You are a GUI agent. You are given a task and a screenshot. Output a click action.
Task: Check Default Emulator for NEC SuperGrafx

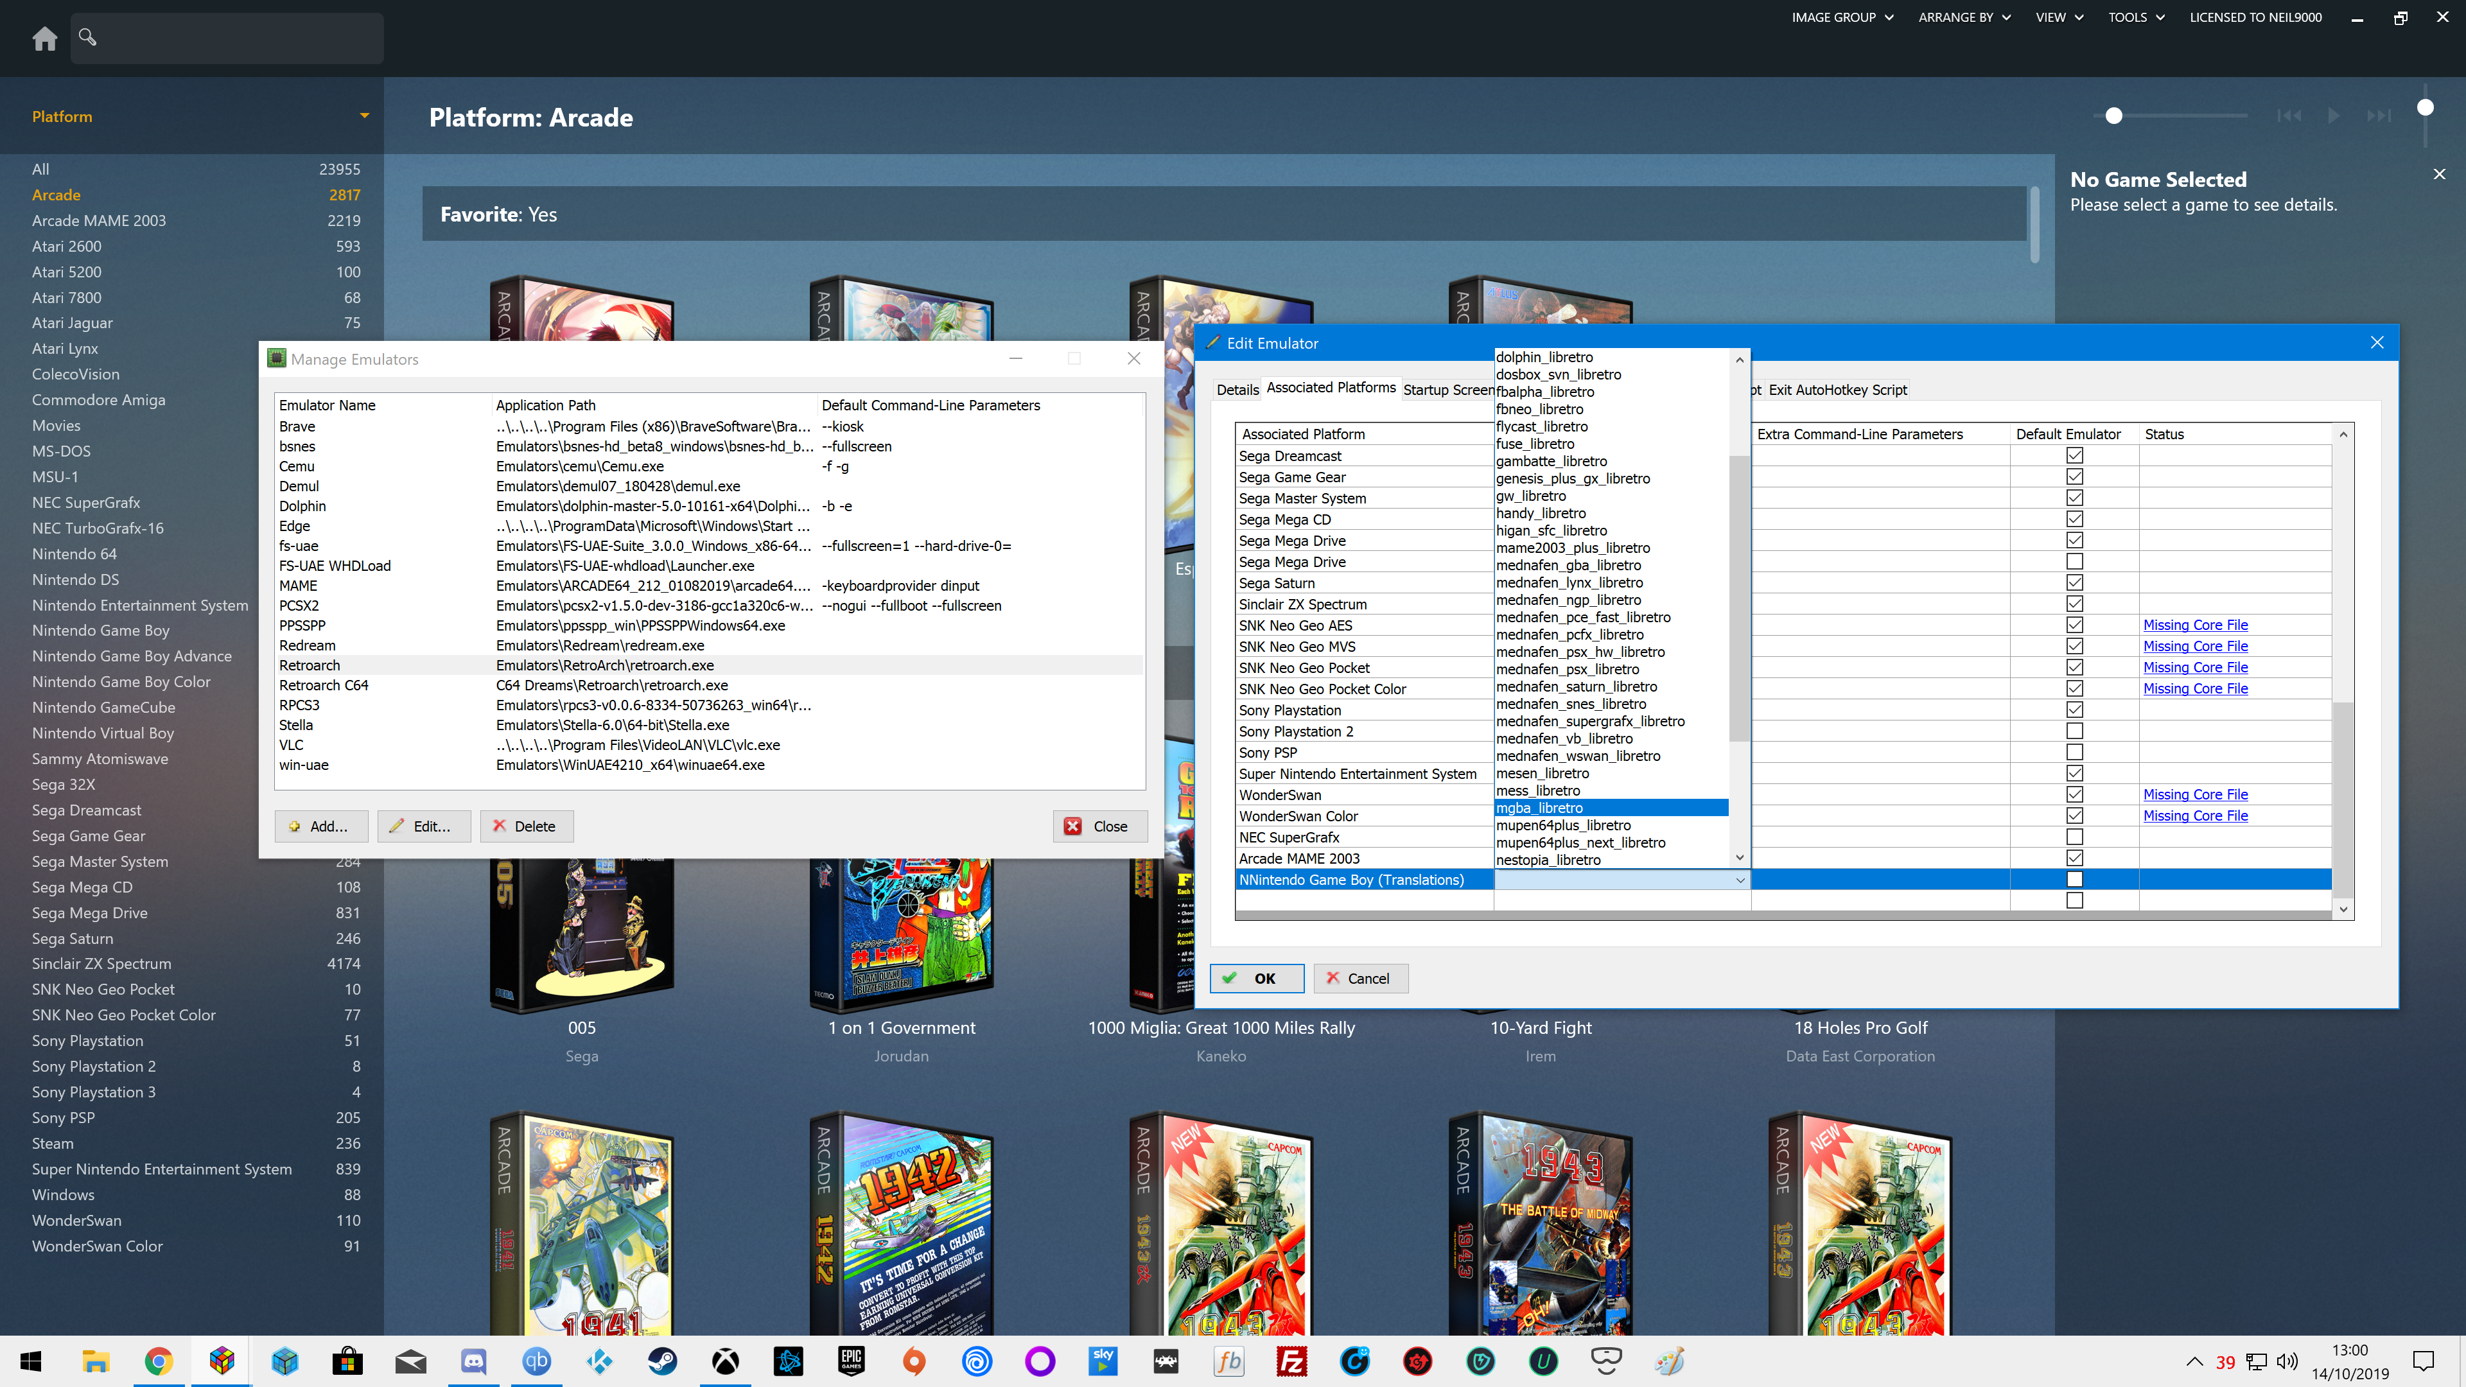click(x=2074, y=837)
